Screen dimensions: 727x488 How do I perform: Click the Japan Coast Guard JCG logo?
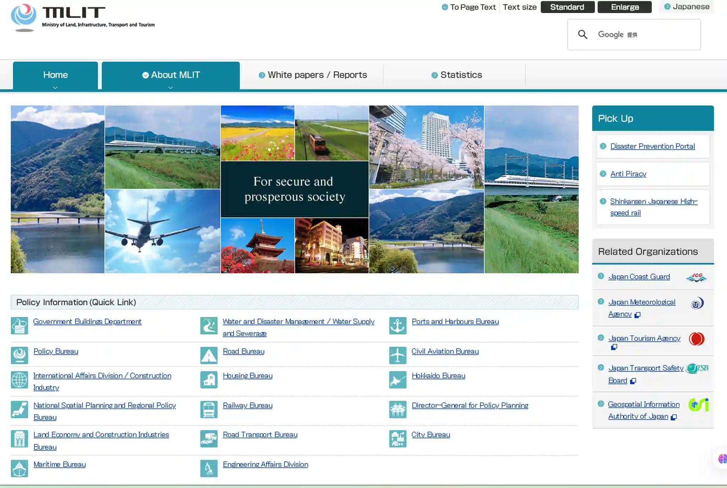click(696, 277)
